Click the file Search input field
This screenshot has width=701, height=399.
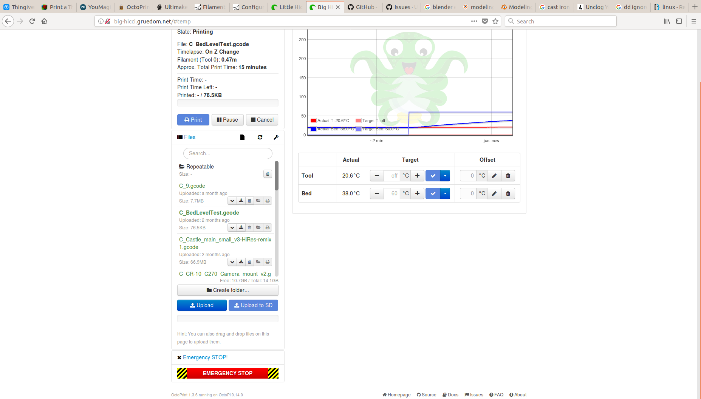[x=227, y=153]
